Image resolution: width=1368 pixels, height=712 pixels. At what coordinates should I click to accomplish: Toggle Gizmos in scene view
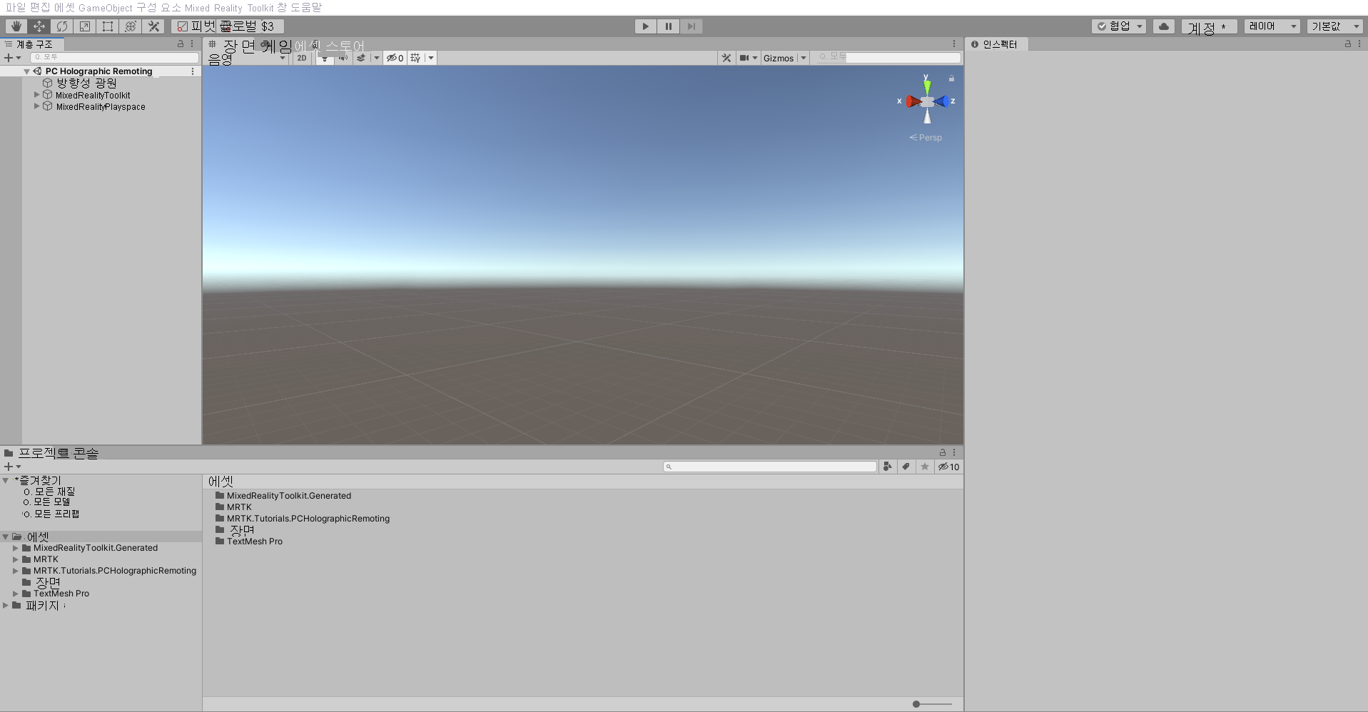[x=779, y=59]
